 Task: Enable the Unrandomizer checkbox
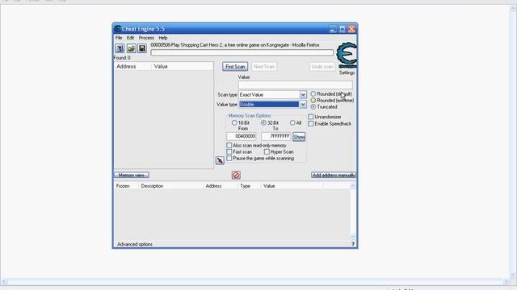310,117
